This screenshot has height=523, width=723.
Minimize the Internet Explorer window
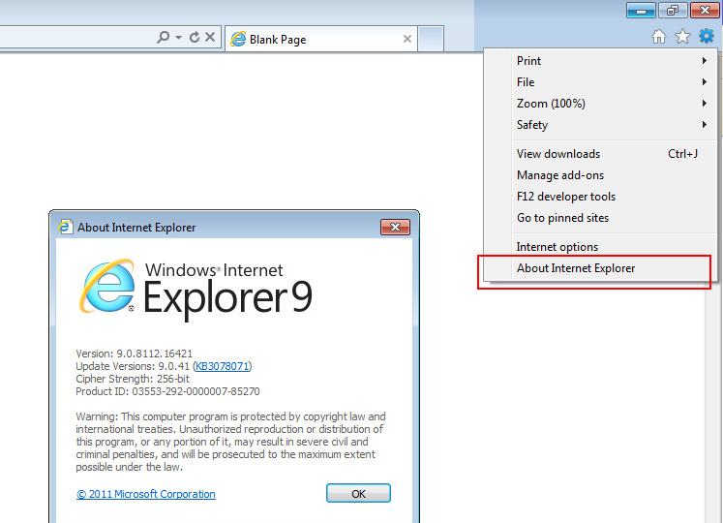pyautogui.click(x=641, y=10)
